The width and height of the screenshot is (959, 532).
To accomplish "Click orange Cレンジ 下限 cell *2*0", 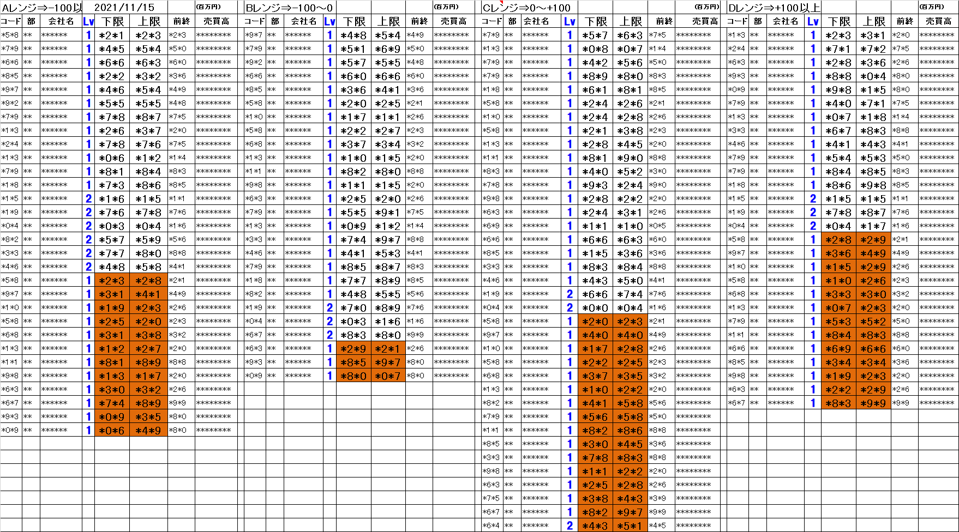I will (596, 321).
